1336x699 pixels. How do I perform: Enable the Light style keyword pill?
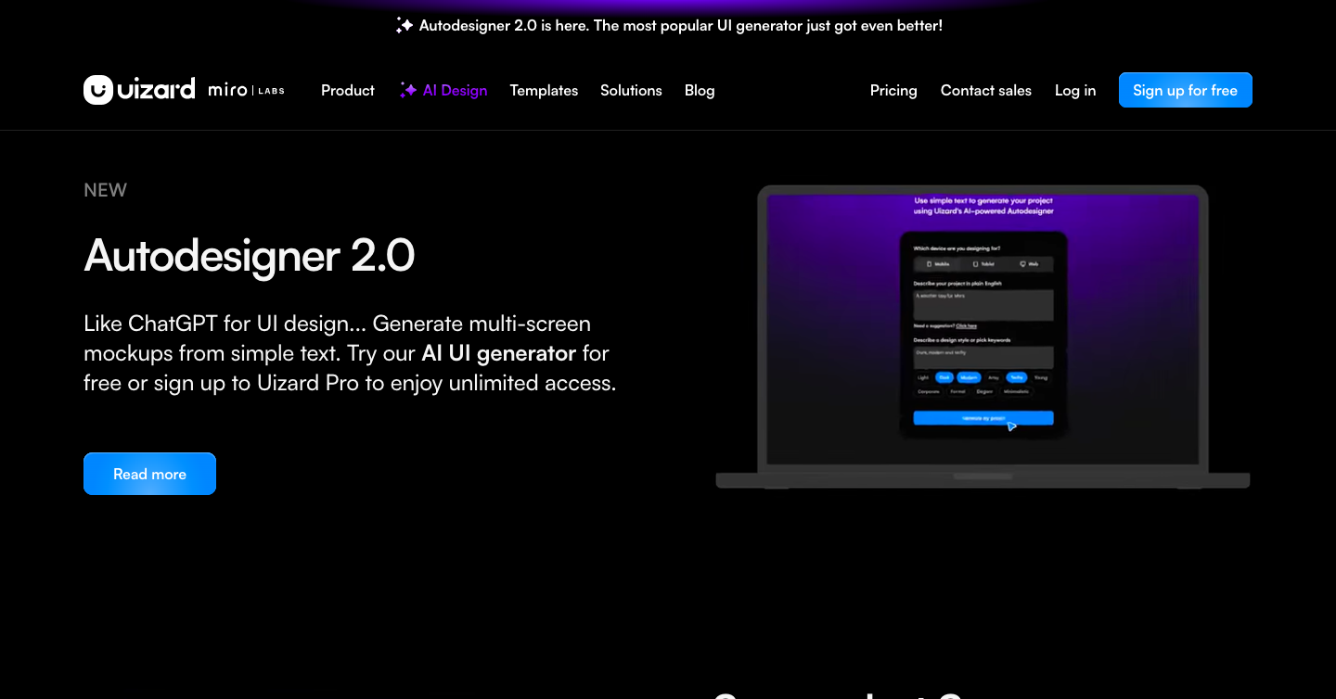tap(923, 377)
